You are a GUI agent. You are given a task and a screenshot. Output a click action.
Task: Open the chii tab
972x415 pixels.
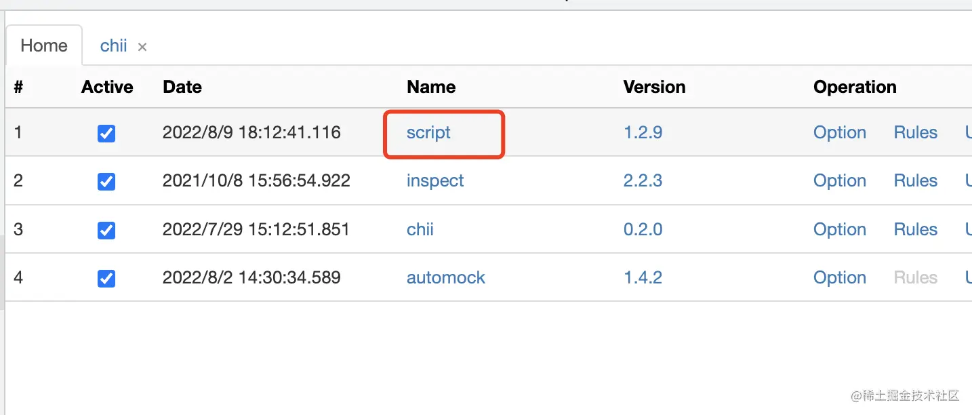pyautogui.click(x=113, y=45)
